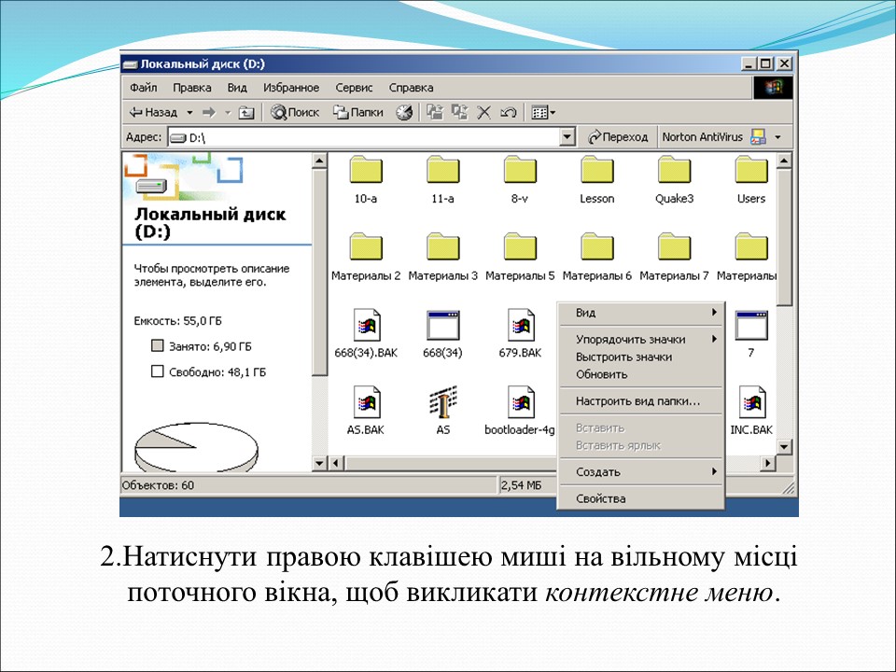Screen dimensions: 896x672
Task: Click the Up one folder level icon
Action: click(x=246, y=112)
